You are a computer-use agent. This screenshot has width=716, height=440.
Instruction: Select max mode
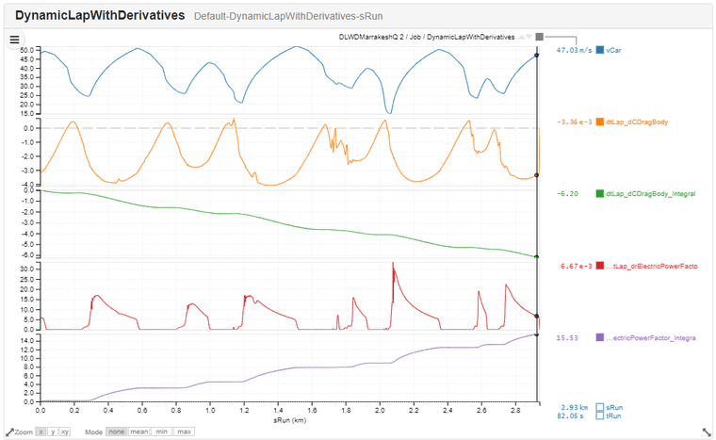tap(184, 432)
